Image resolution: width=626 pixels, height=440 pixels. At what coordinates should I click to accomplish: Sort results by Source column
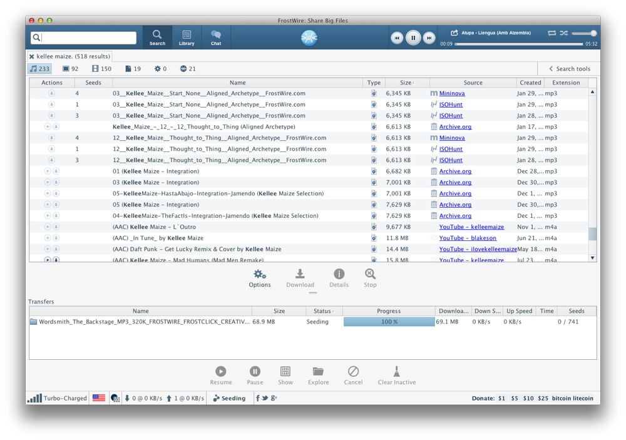tap(473, 83)
